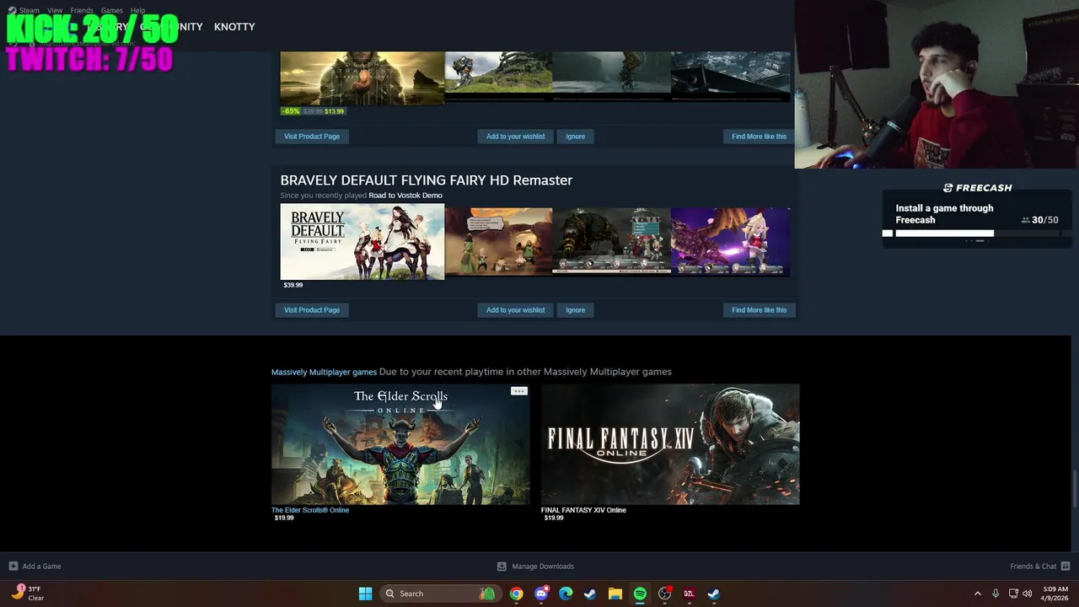Open the View menu
The height and width of the screenshot is (607, 1079).
click(x=55, y=11)
